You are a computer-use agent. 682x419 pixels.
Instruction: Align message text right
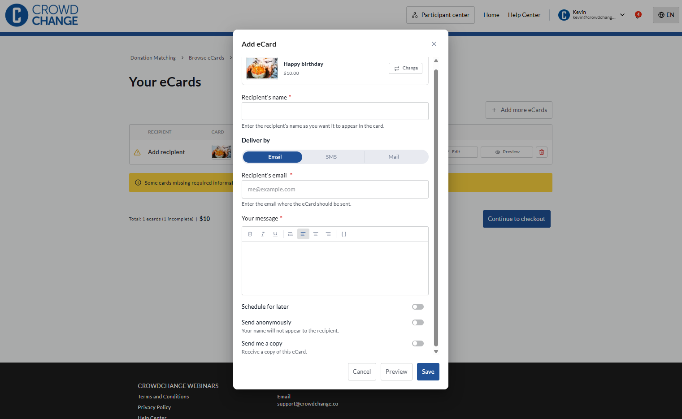pos(328,234)
